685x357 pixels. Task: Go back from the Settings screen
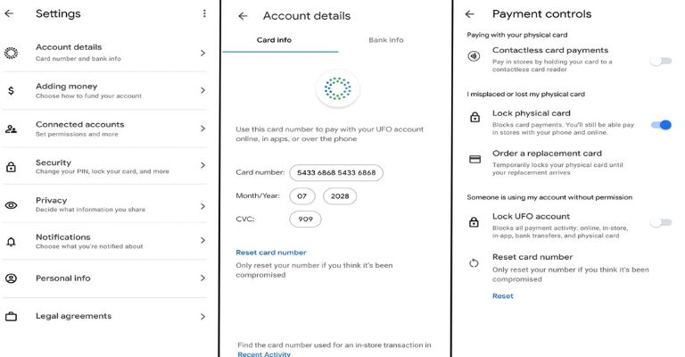[9, 14]
